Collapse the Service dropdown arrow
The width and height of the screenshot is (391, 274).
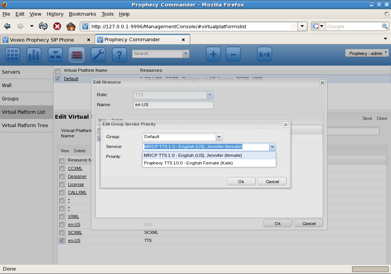(272, 147)
